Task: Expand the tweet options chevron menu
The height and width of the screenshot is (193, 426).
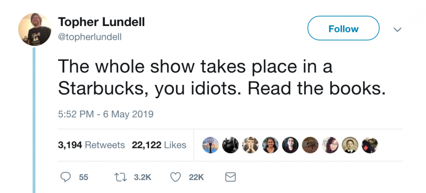Action: point(397,29)
